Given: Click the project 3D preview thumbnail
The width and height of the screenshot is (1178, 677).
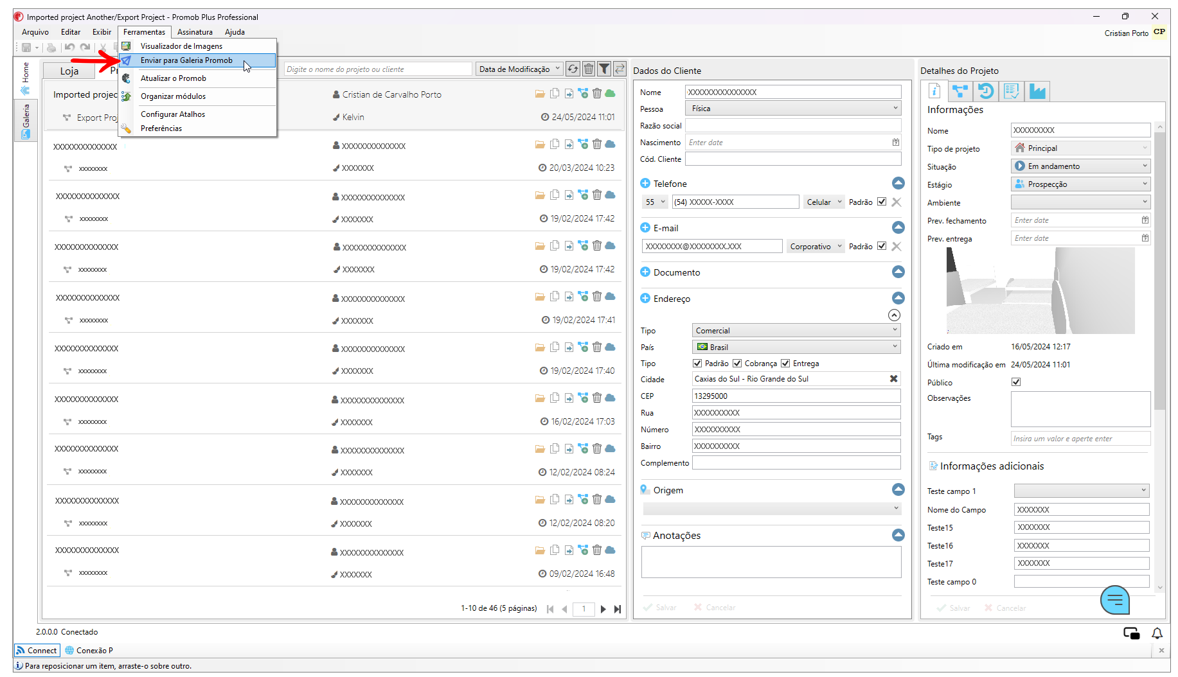Looking at the screenshot, I should point(1040,290).
